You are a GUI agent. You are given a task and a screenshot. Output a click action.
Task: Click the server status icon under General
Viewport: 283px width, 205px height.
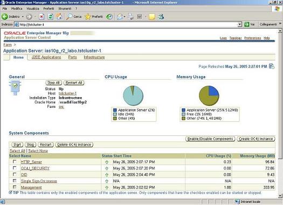[15, 87]
